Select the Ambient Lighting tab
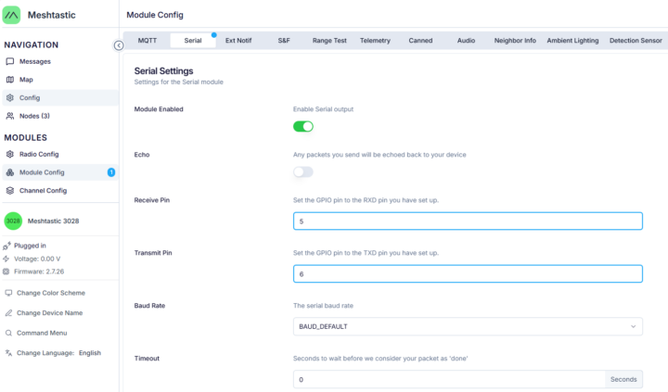The width and height of the screenshot is (668, 392). click(572, 41)
